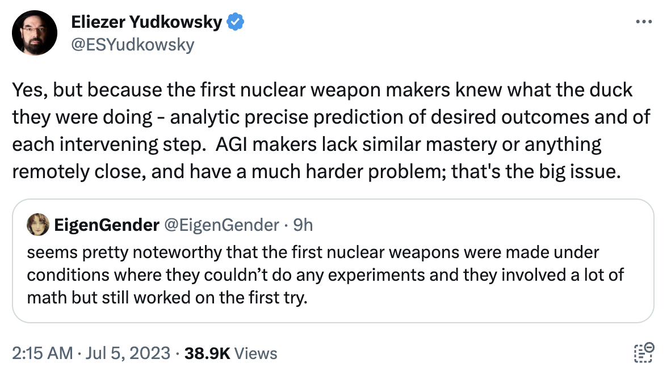The image size is (671, 380).
Task: Click the EigenGender avatar in the quoted tweet
Action: point(37,225)
